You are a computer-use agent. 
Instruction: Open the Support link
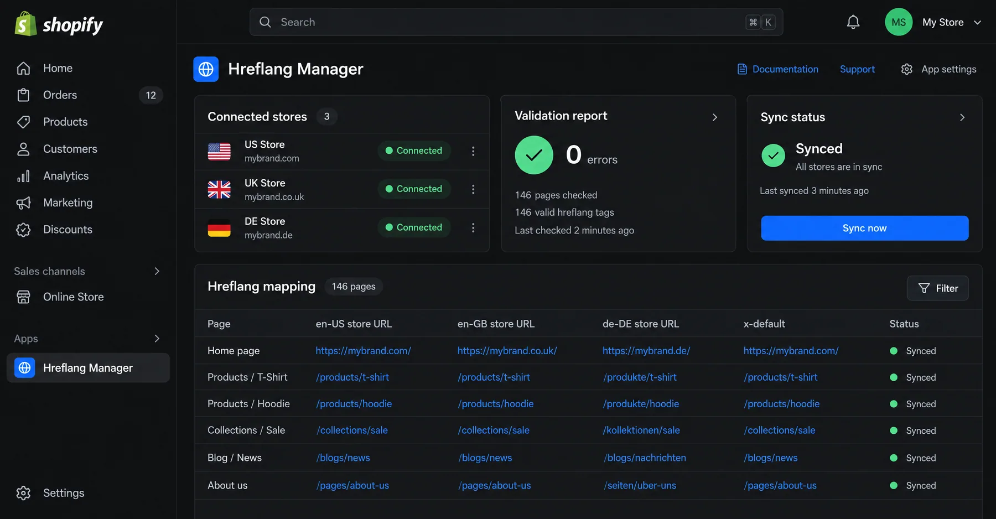[857, 69]
